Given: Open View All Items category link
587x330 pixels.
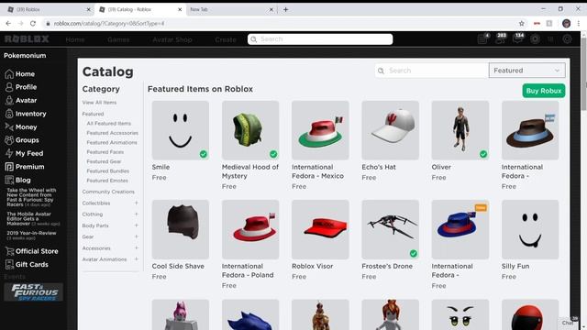Looking at the screenshot, I should 99,103.
